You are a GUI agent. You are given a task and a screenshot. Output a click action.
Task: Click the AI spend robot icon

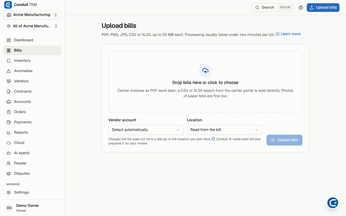(x=9, y=153)
